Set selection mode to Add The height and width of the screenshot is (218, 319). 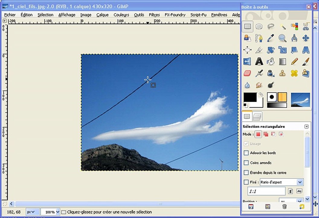click(266, 134)
